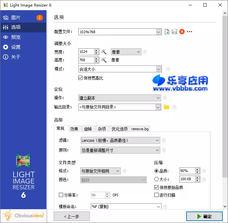Click help icon beside the 大小 value

coord(204,180)
